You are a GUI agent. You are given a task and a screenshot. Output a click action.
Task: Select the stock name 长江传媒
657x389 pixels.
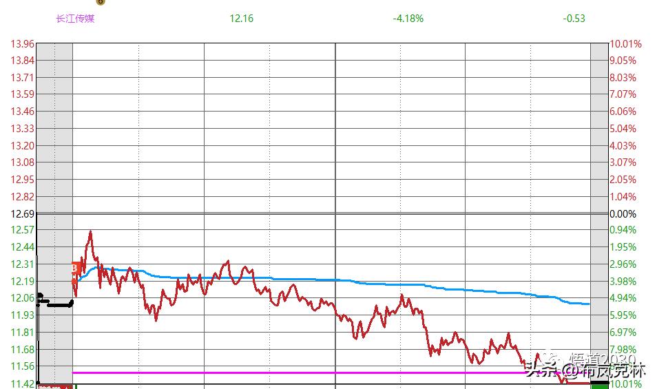tap(76, 19)
